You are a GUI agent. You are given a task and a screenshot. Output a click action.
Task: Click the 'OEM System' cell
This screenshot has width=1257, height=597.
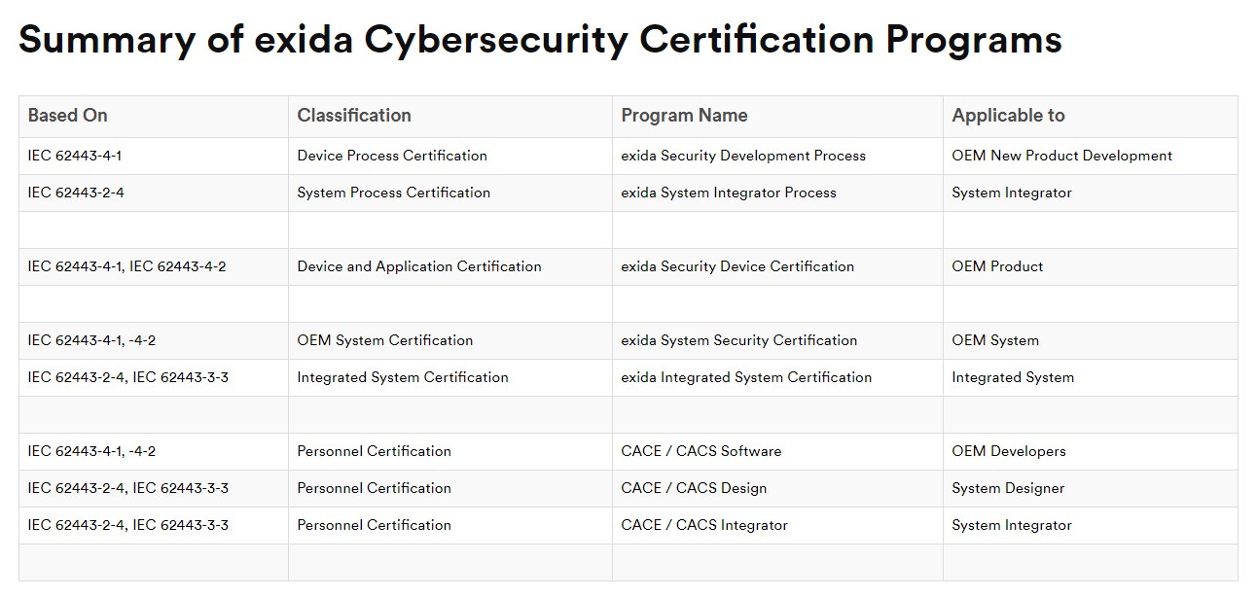(1091, 340)
